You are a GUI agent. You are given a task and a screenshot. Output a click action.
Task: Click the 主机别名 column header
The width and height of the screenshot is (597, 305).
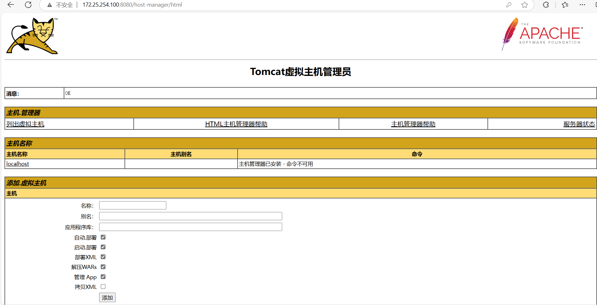point(181,154)
